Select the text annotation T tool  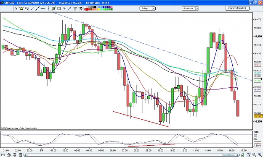(59, 8)
